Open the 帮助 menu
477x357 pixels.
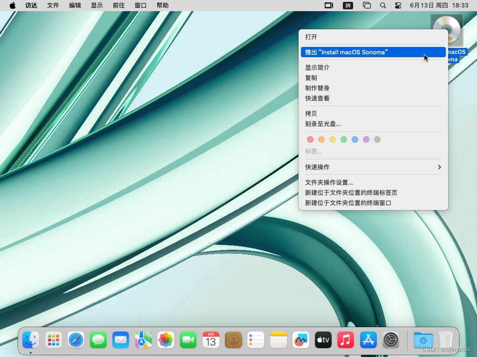(163, 6)
